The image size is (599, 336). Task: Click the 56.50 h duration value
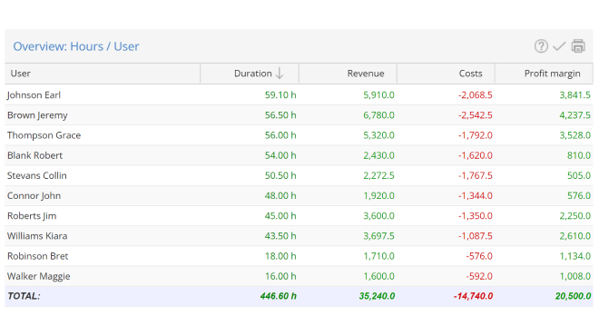(x=280, y=115)
